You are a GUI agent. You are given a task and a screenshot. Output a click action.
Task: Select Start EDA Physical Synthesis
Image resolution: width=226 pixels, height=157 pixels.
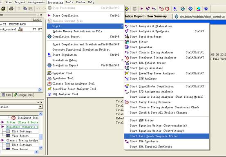(167, 146)
